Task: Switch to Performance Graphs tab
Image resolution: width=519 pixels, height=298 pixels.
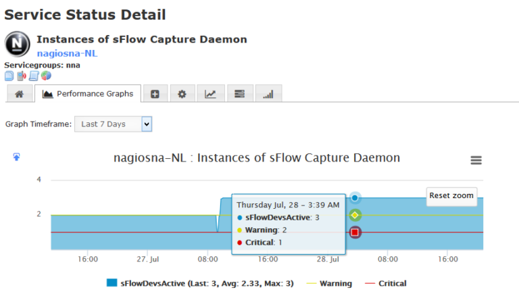Action: pos(88,94)
